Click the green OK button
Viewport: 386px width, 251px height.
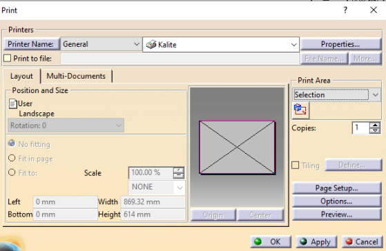point(271,241)
